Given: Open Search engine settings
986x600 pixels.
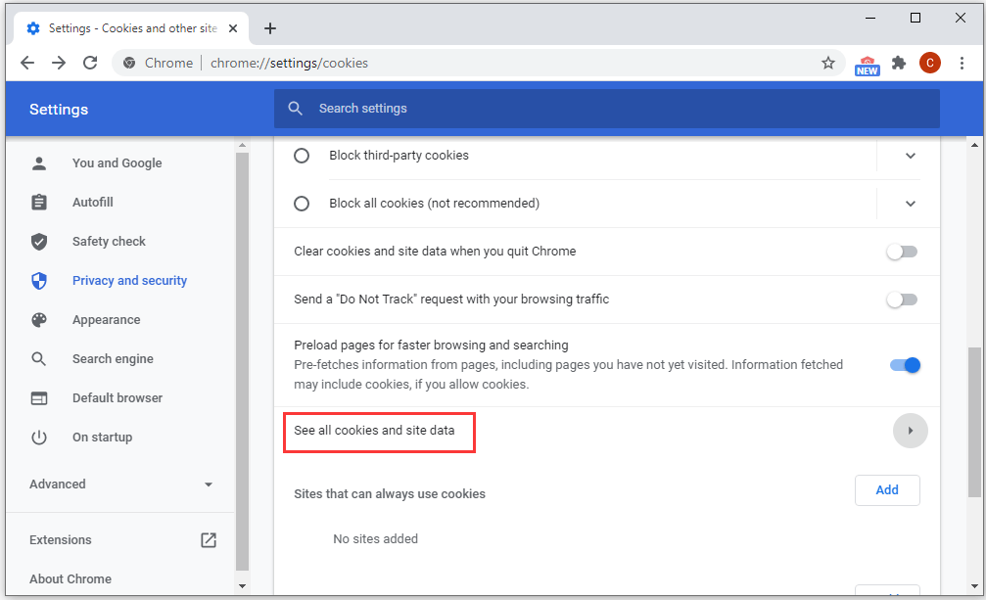Looking at the screenshot, I should coord(114,359).
